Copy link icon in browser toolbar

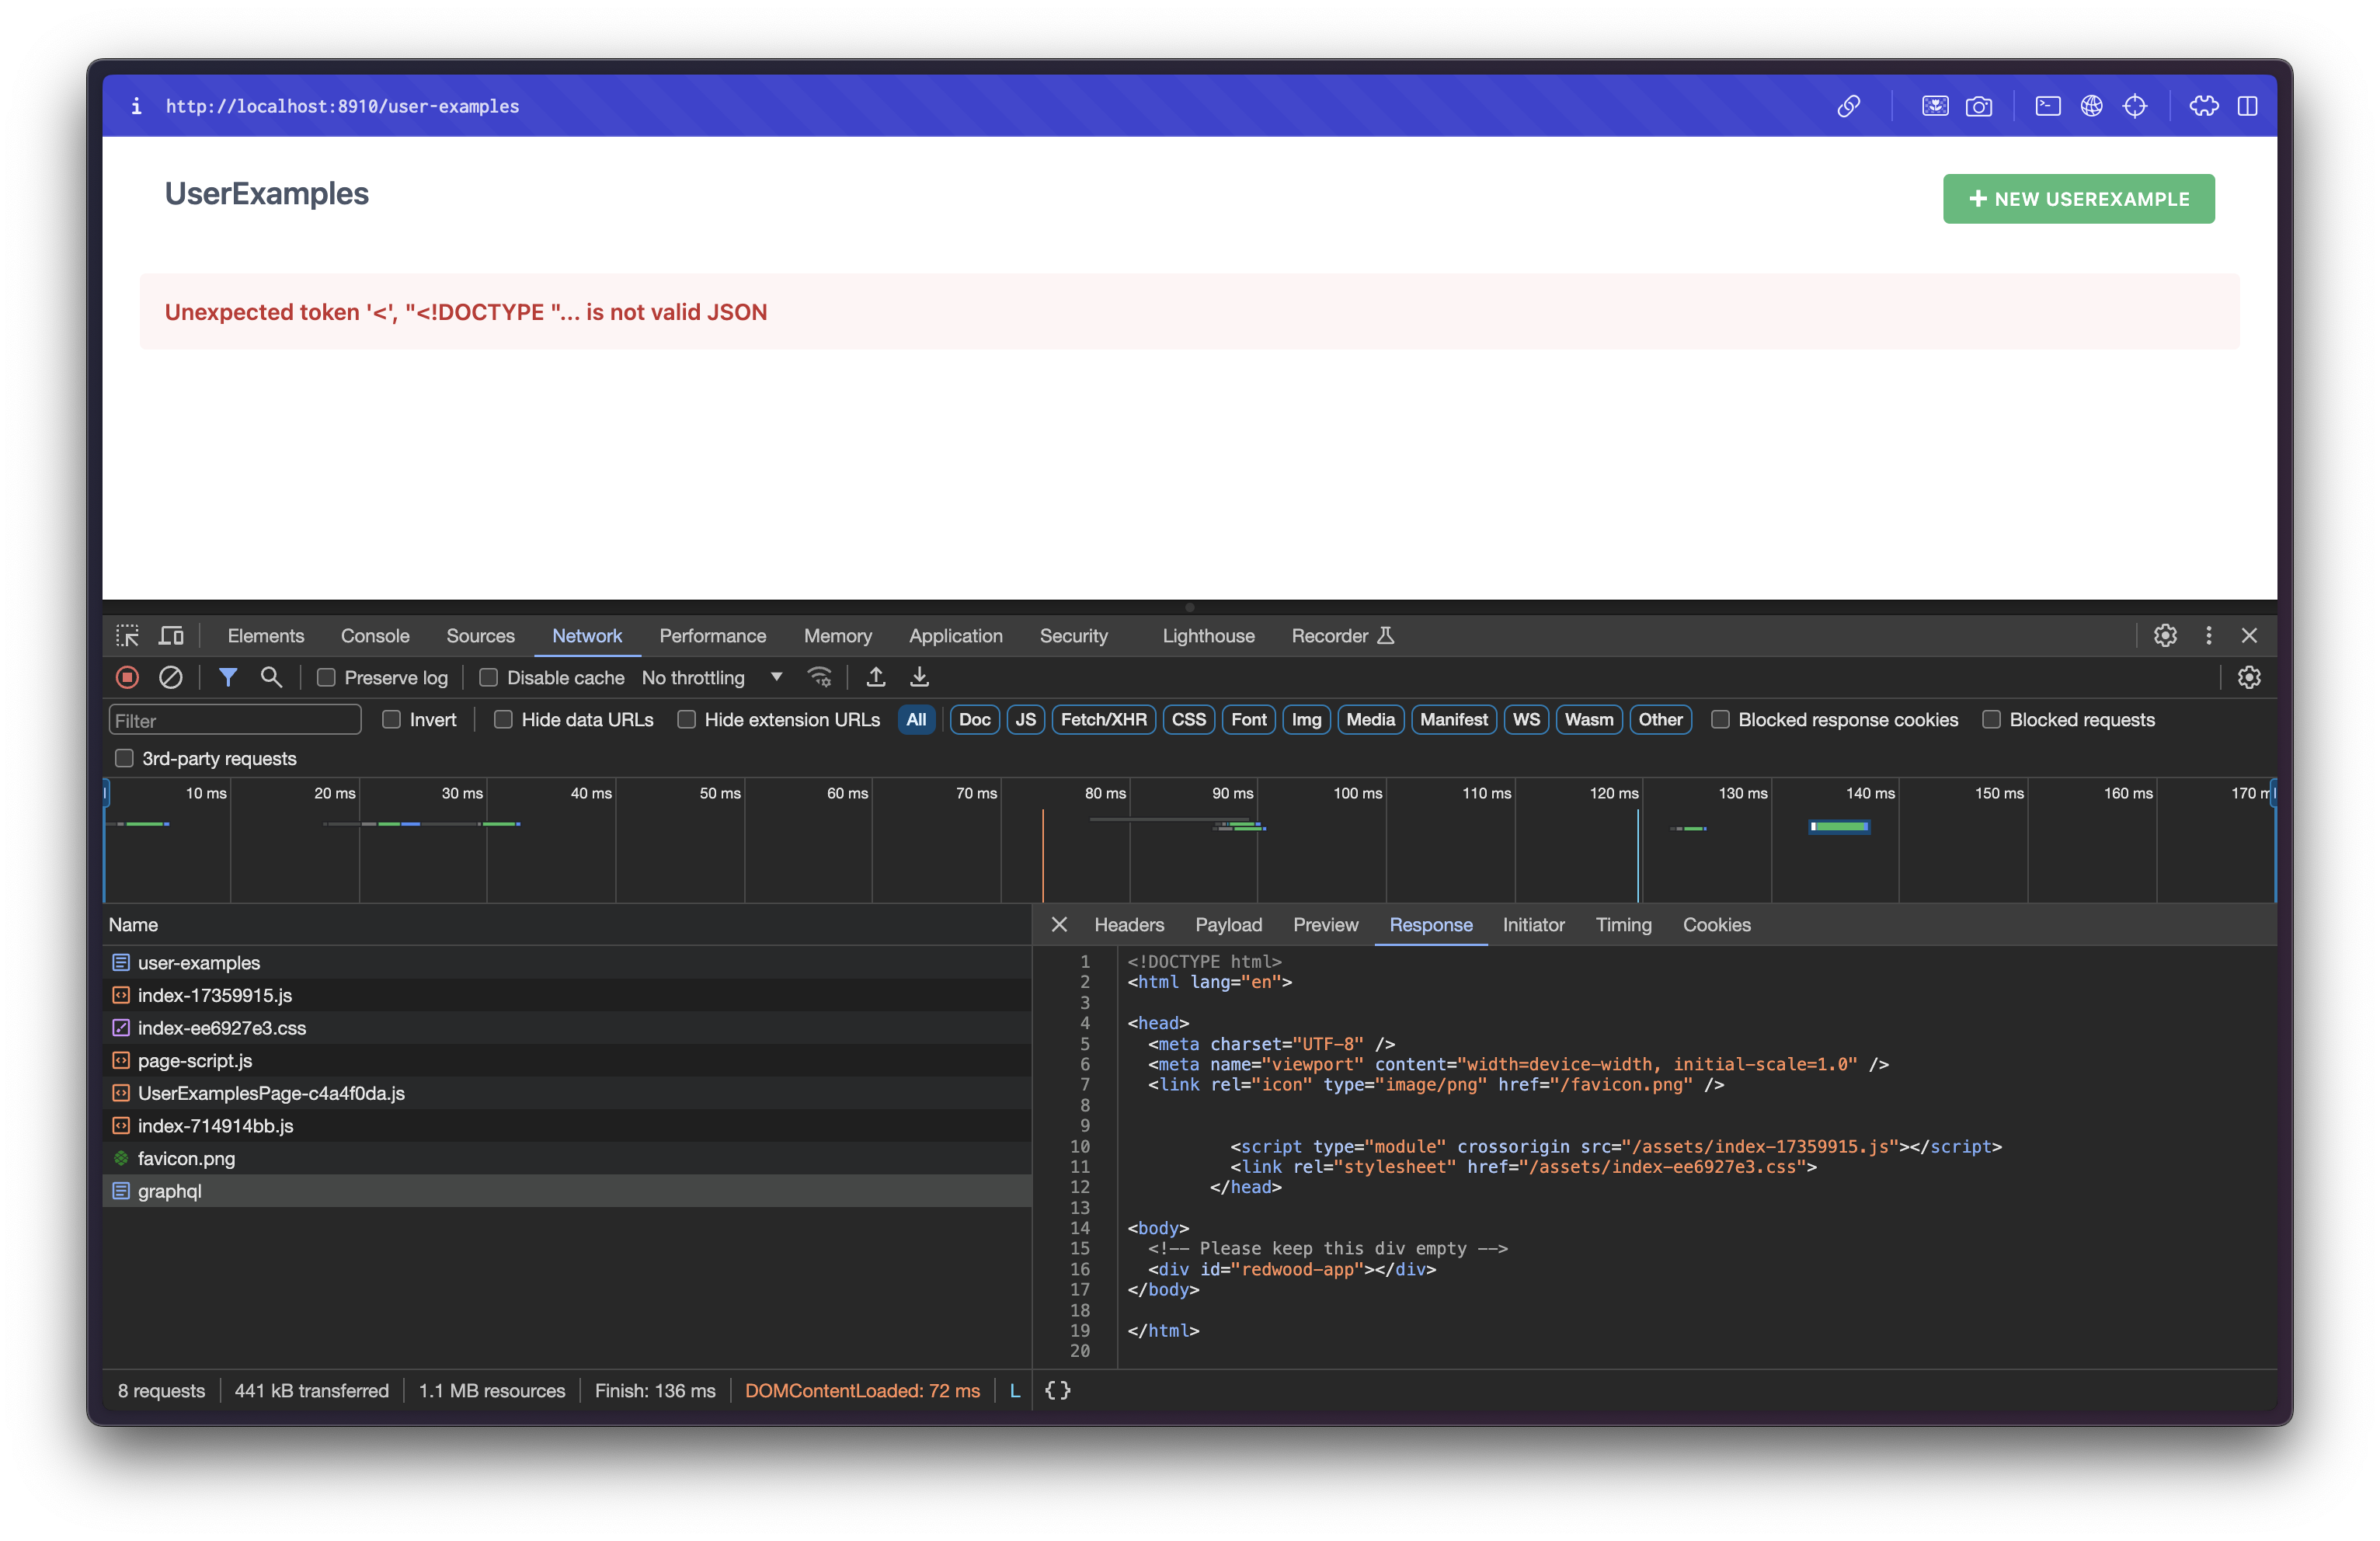(x=1848, y=106)
